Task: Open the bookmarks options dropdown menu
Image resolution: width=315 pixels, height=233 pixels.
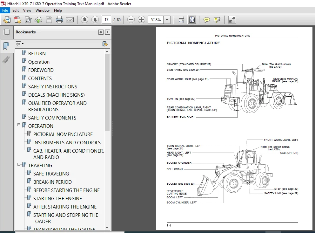Action: coord(20,44)
